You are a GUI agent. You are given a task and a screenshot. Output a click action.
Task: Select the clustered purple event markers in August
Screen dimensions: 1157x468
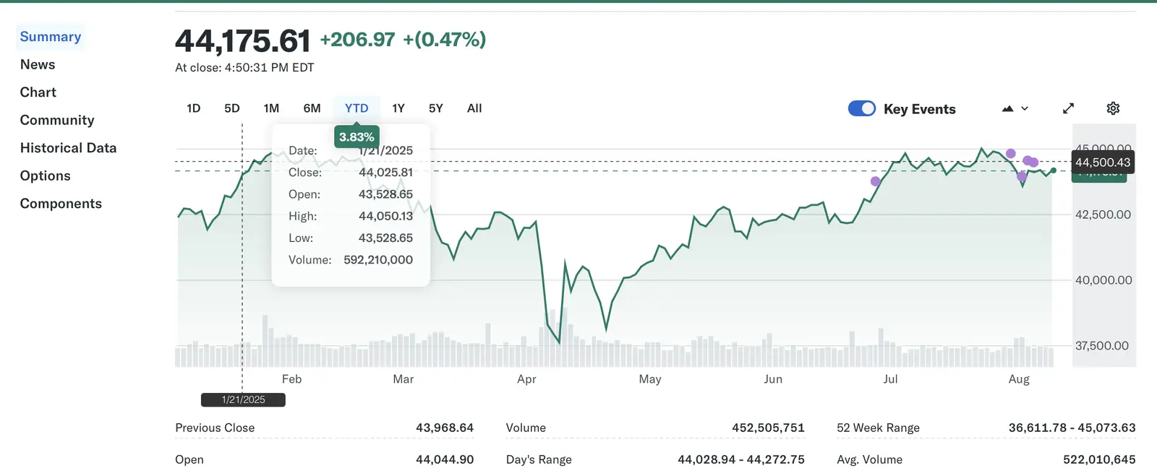pos(1030,160)
